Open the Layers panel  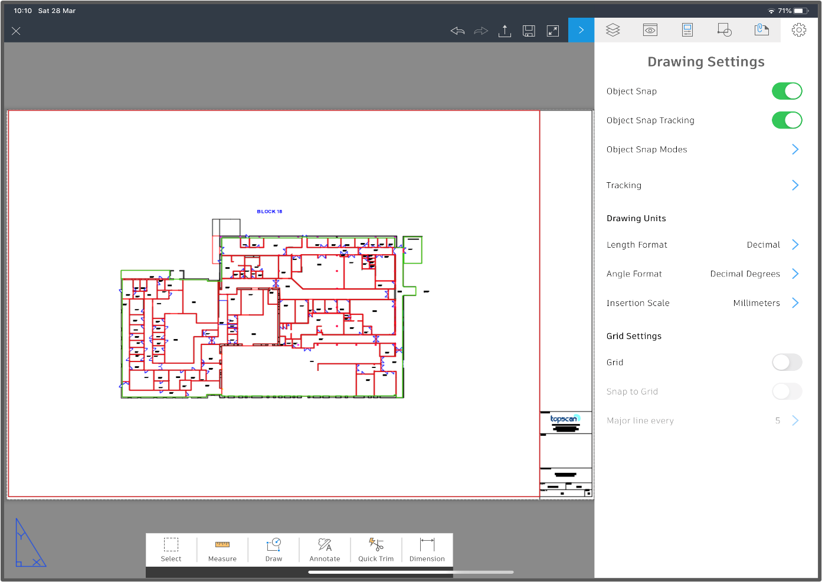tap(613, 29)
